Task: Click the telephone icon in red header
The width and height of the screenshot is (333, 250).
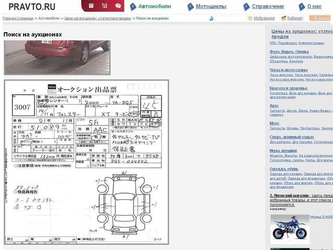Action: (91, 6)
